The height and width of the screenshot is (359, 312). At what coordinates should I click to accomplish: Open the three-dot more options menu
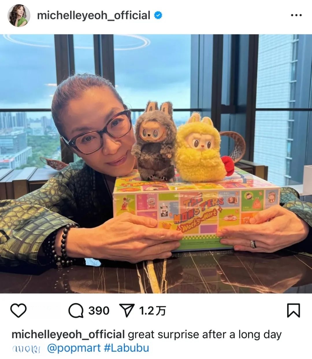click(x=296, y=16)
